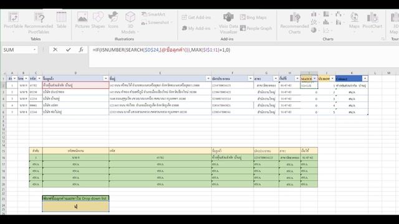Open Recommended PivotTables

click(x=39, y=23)
